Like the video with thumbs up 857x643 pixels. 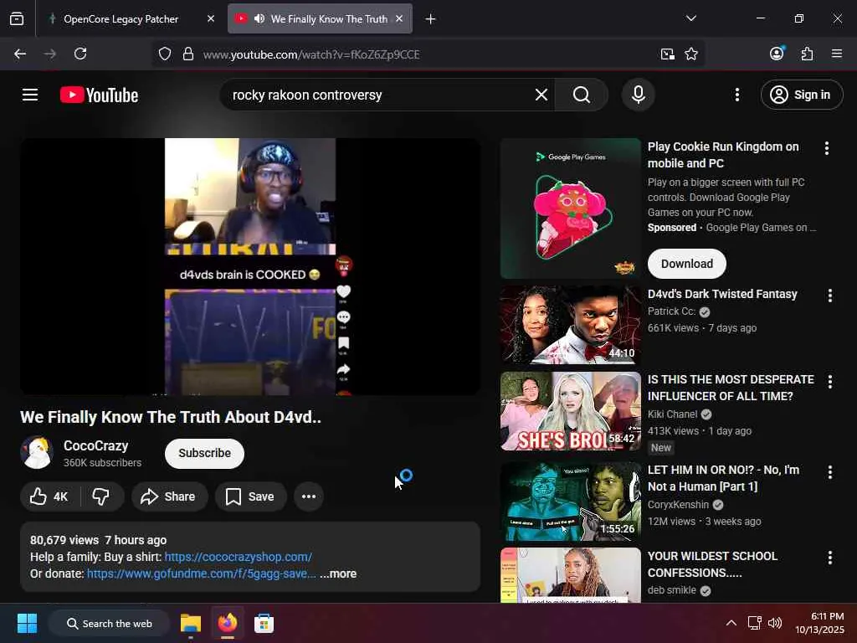point(49,496)
